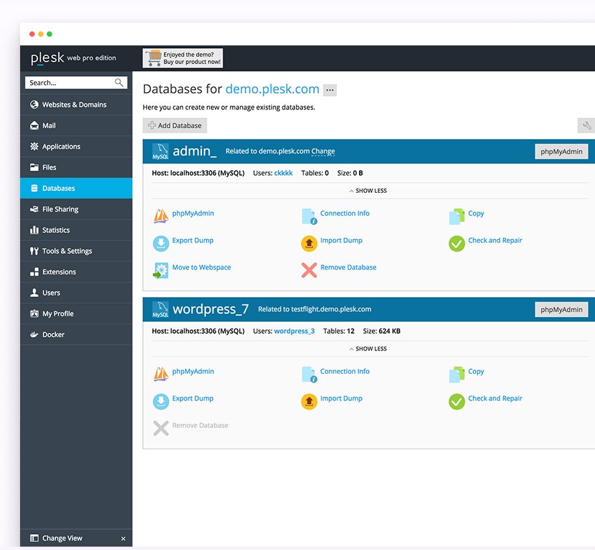Click the Websites & Domains globe icon
Image resolution: width=595 pixels, height=550 pixels.
34,105
